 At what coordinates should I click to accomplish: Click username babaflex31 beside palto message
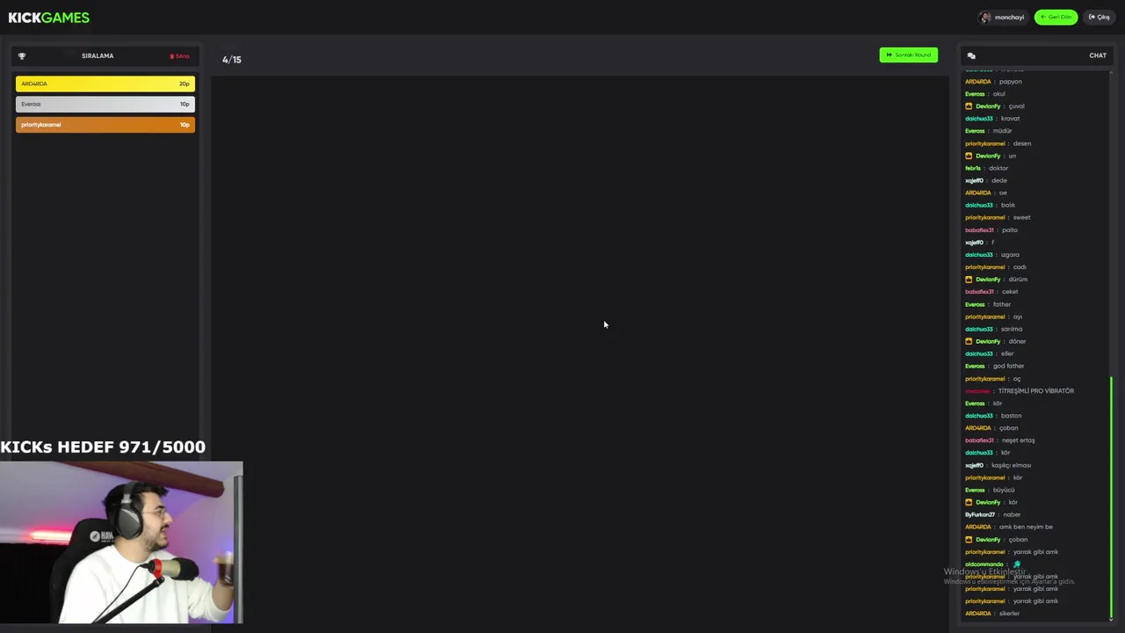pos(979,230)
